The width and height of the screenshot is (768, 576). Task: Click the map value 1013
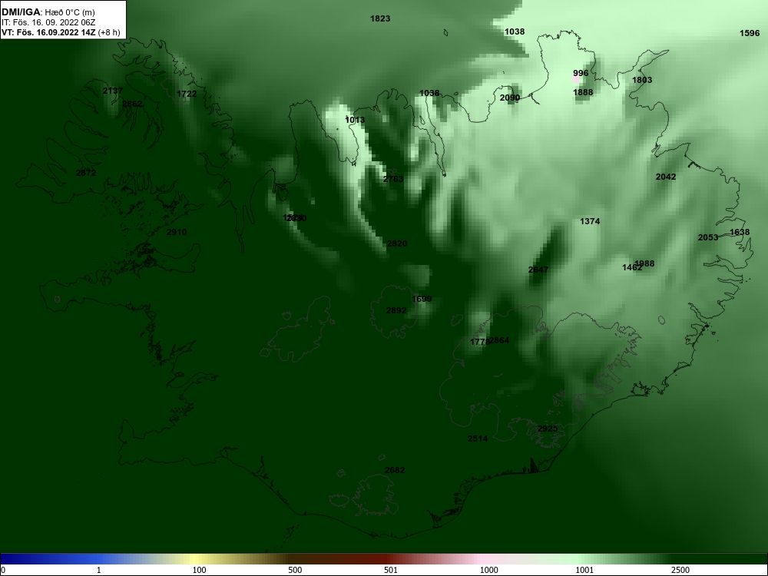point(355,120)
